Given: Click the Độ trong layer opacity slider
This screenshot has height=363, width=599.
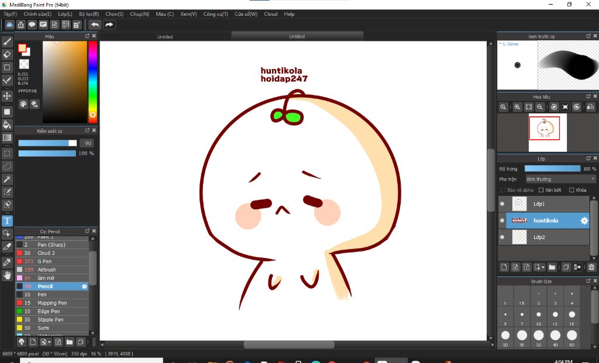Looking at the screenshot, I should coord(552,169).
